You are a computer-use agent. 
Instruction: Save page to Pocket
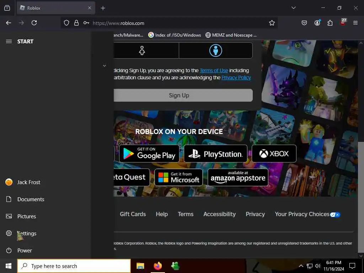click(x=304, y=23)
